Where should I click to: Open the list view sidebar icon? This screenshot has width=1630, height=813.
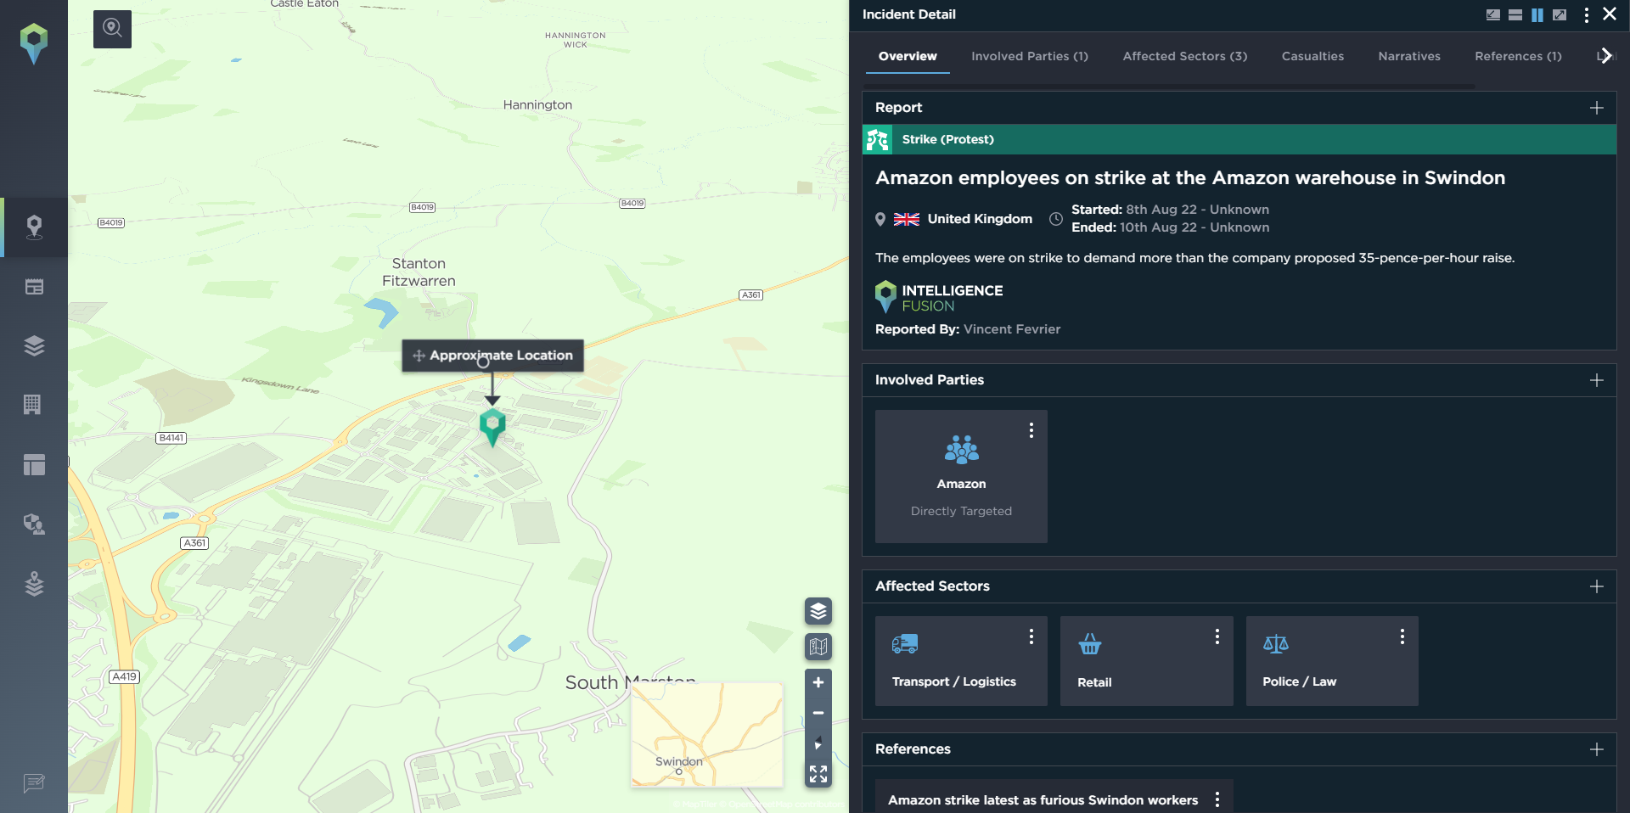34,287
